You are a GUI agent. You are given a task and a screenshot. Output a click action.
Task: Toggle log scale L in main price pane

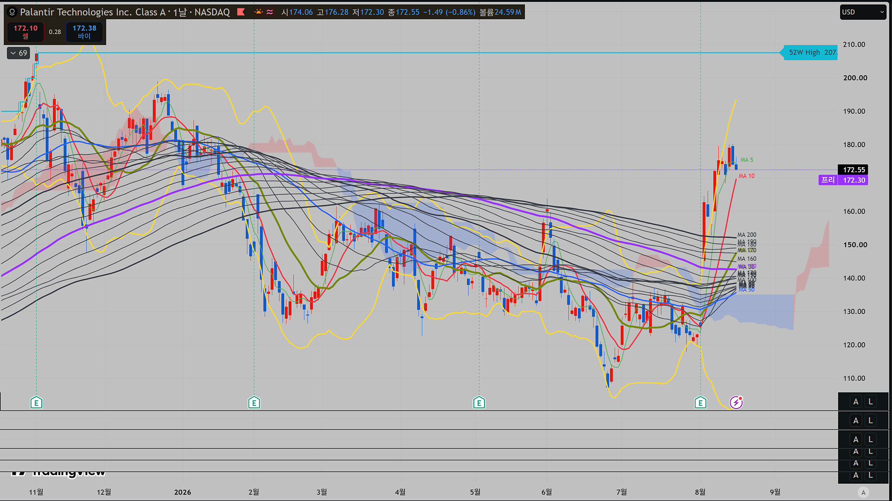coord(871,402)
